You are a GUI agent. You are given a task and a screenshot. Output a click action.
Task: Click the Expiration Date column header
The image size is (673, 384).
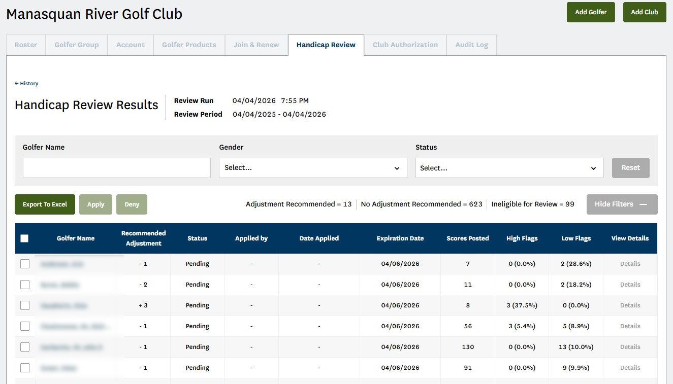tap(400, 238)
